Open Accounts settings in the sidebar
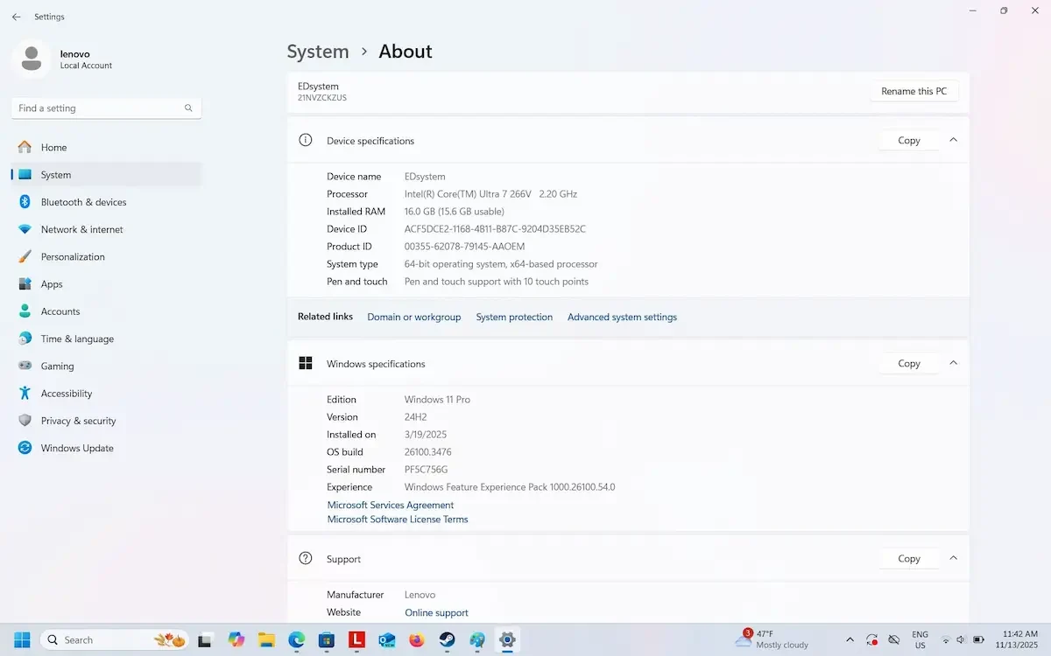 (x=106, y=311)
